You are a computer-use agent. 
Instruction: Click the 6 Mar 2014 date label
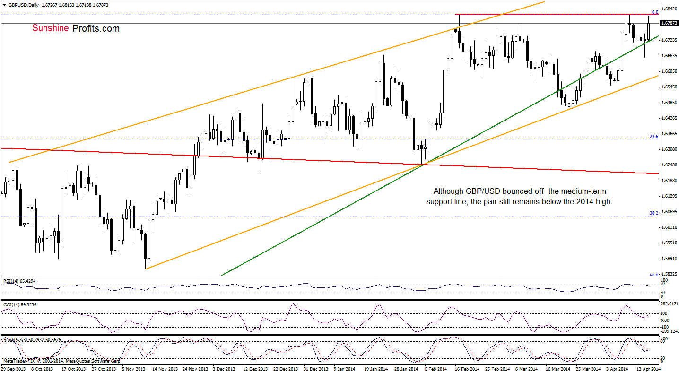point(526,368)
